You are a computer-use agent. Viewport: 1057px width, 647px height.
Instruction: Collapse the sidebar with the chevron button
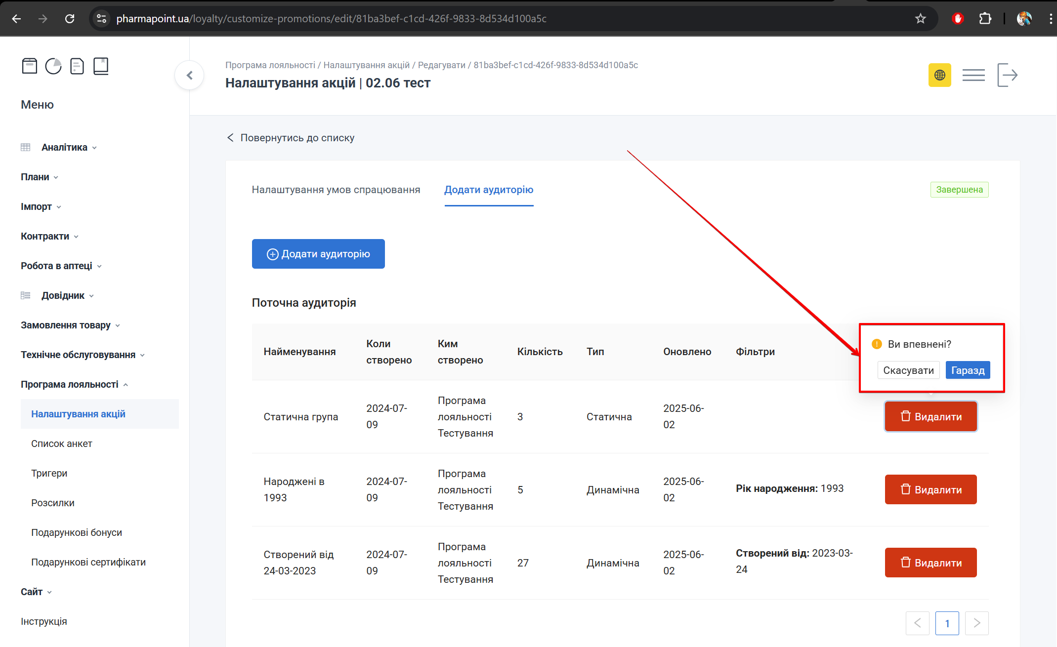pyautogui.click(x=189, y=75)
